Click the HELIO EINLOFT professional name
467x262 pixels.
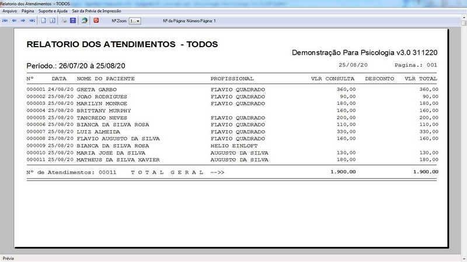[234, 146]
